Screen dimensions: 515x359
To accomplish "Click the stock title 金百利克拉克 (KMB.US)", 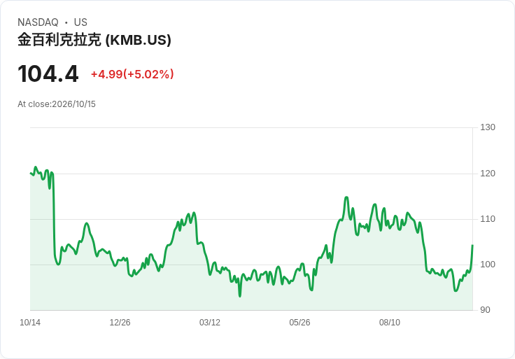I will 94,40.
